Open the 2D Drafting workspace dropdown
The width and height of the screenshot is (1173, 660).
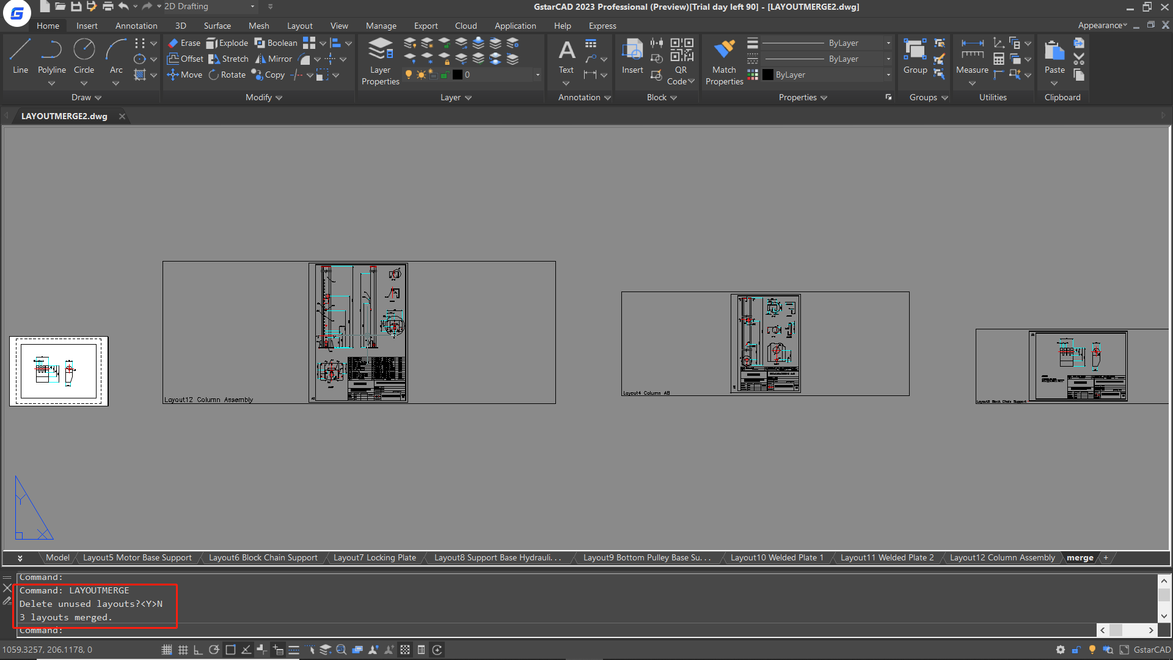point(252,7)
